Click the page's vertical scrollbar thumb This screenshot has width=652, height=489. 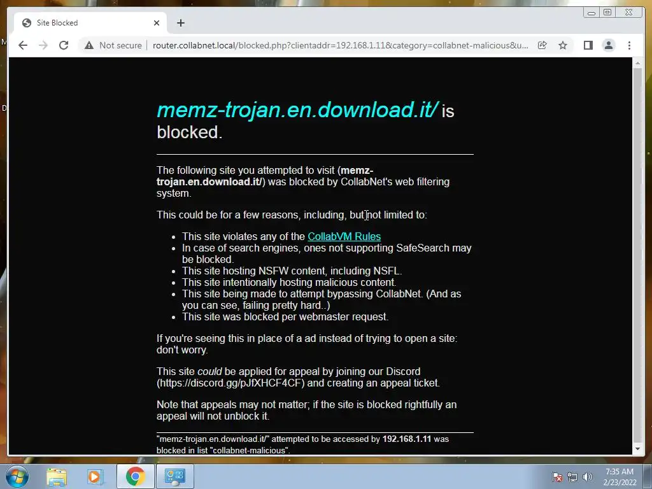[x=637, y=256]
